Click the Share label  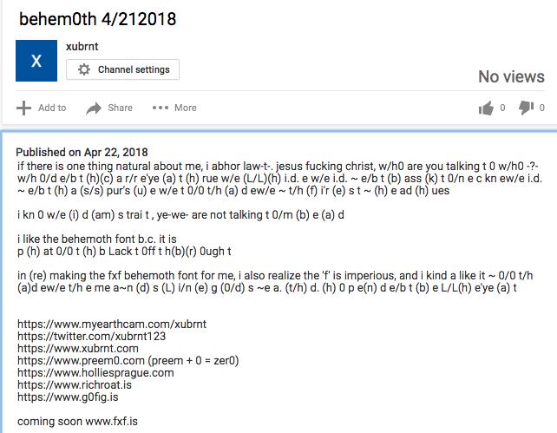coord(120,108)
